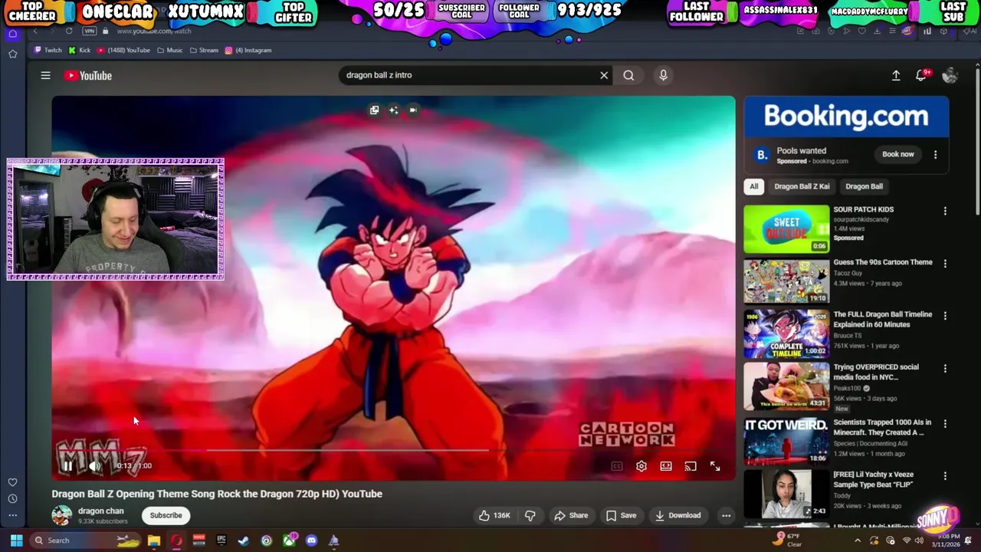This screenshot has height=552, width=981.
Task: Share the Dragon Ball Z video
Action: pos(571,515)
